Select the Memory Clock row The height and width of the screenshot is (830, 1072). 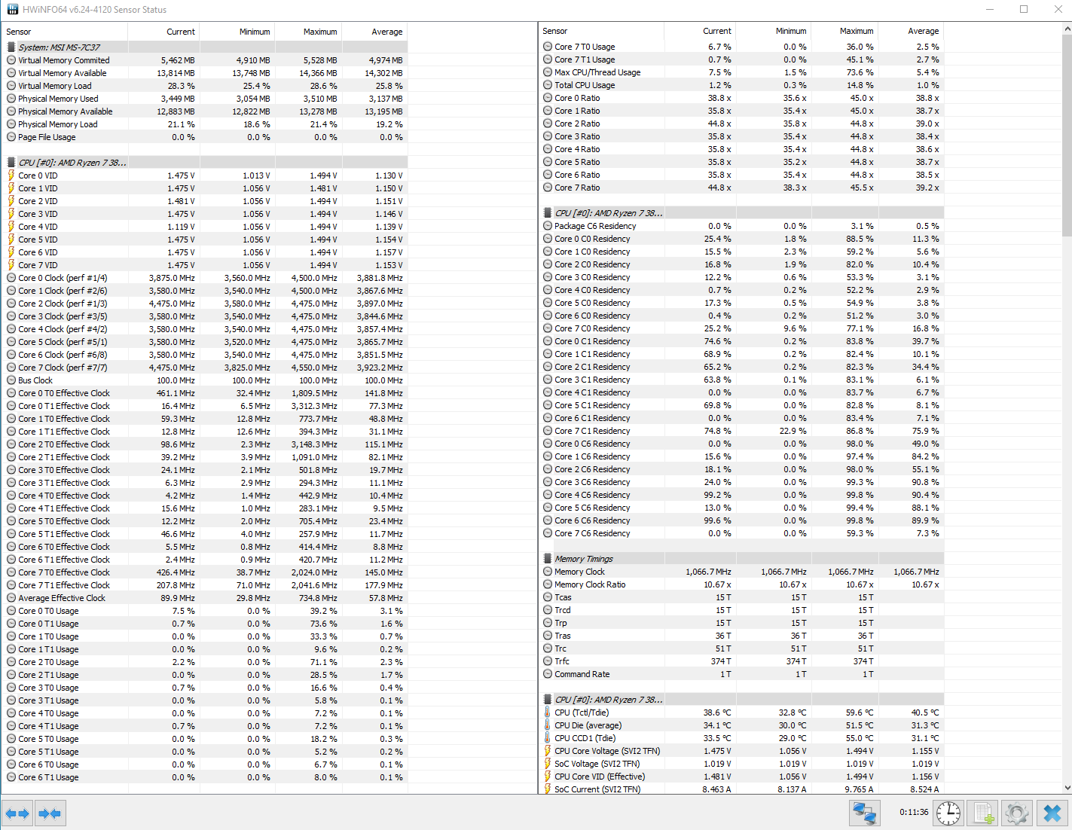coord(741,572)
